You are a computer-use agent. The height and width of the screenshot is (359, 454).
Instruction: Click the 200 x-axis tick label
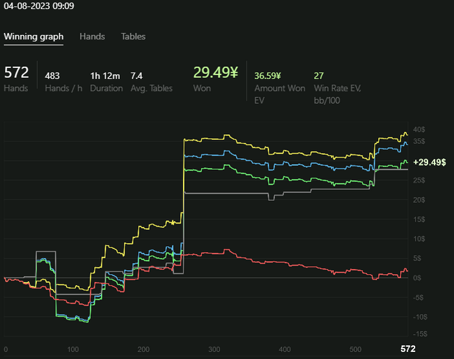click(143, 349)
